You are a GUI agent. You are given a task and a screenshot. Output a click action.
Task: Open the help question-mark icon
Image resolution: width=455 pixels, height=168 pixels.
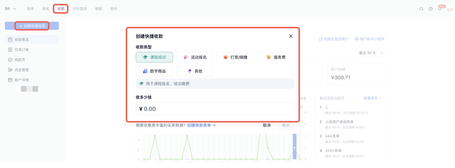click(431, 9)
